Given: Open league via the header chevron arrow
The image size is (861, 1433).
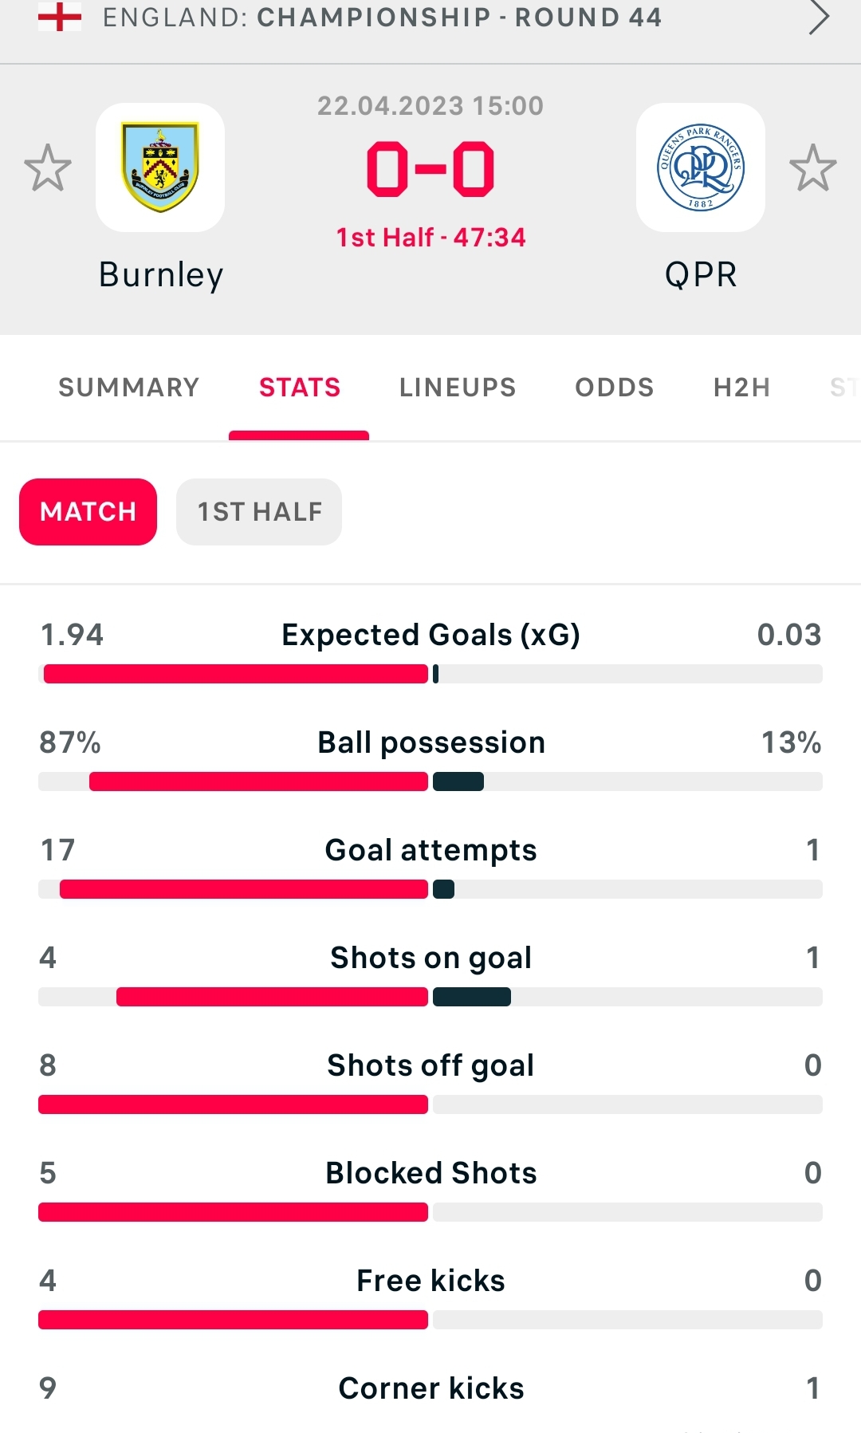Looking at the screenshot, I should (x=819, y=18).
